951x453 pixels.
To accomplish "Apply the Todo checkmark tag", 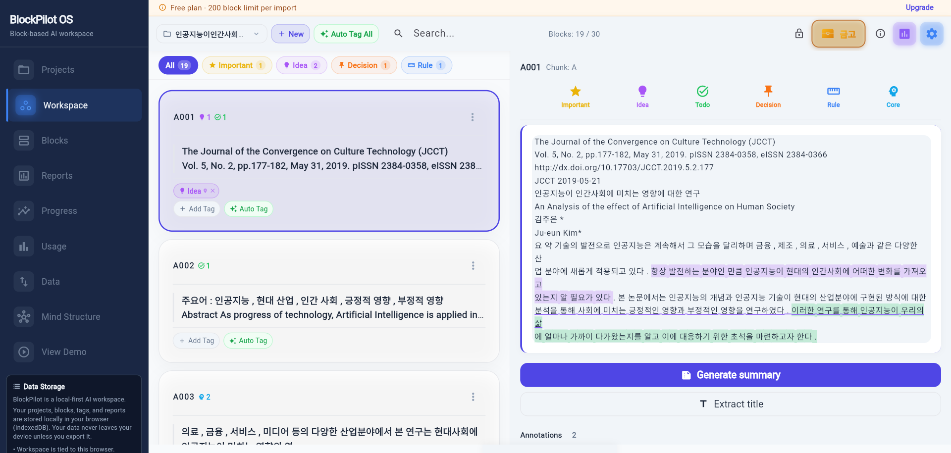I will click(702, 96).
